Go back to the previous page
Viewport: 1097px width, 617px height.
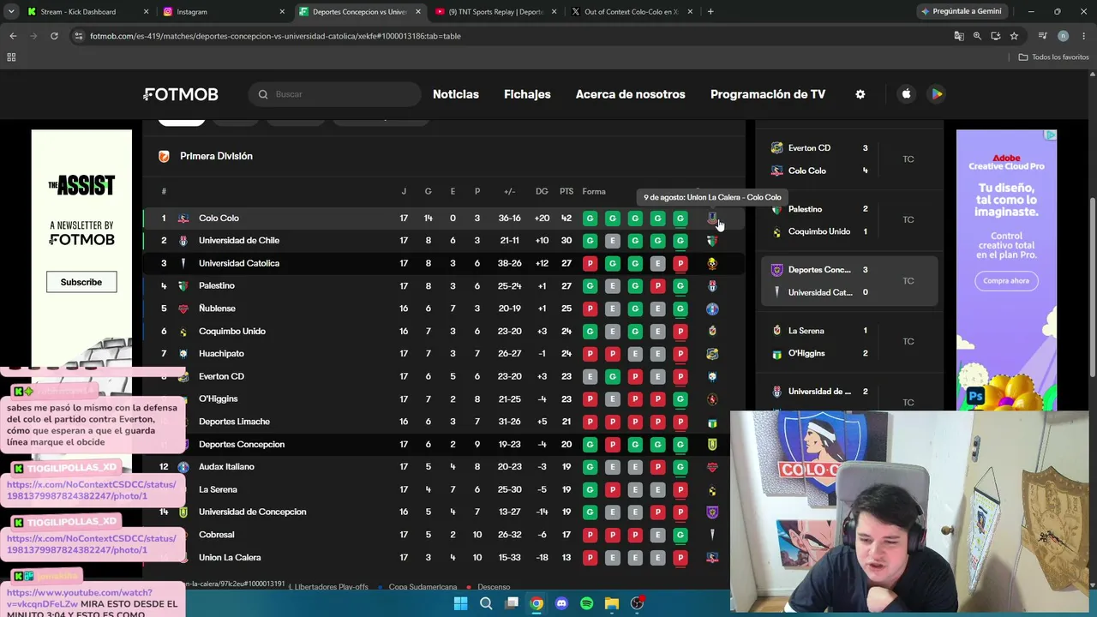pos(13,36)
